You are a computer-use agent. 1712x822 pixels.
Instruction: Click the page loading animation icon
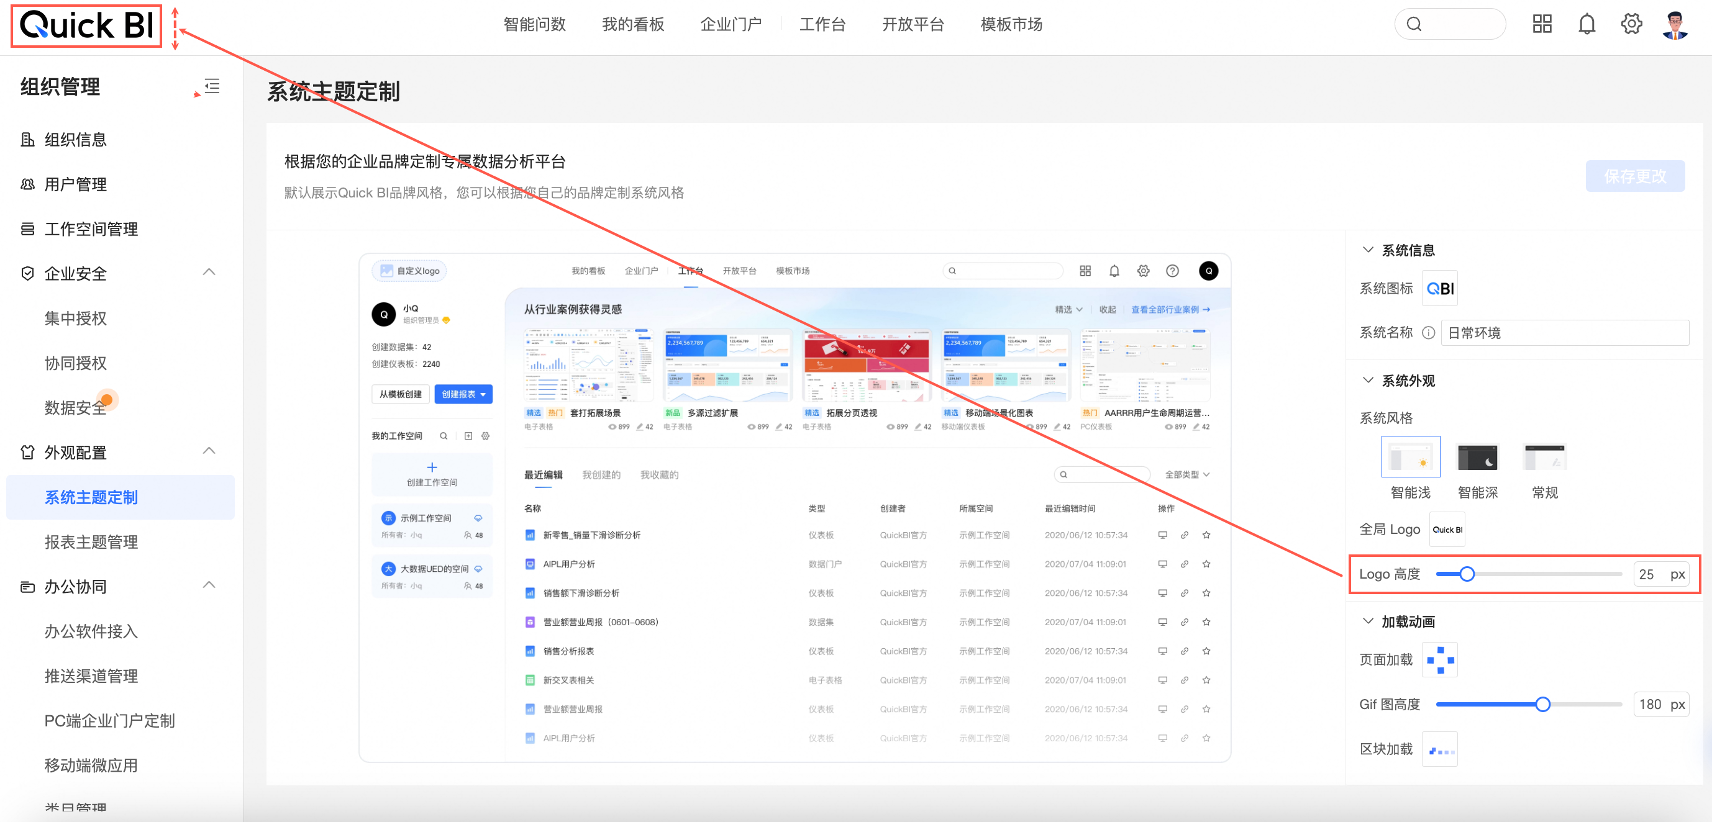[x=1439, y=659]
